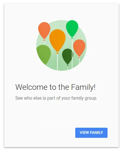This screenshot has width=121, height=151.
Task: Select the olive green balloon cut by circle edge
Action: [x=44, y=54]
